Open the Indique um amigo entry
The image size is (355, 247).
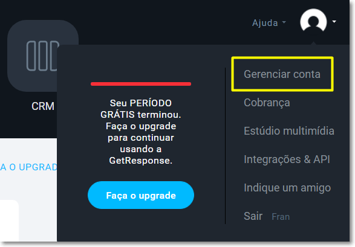(287, 188)
